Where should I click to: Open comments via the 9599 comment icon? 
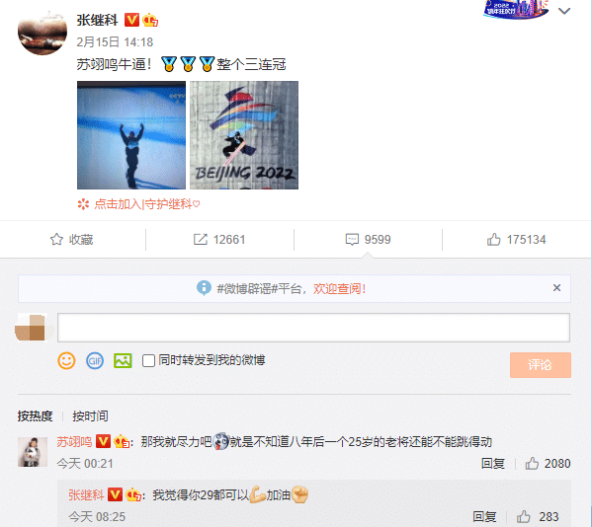pos(352,240)
